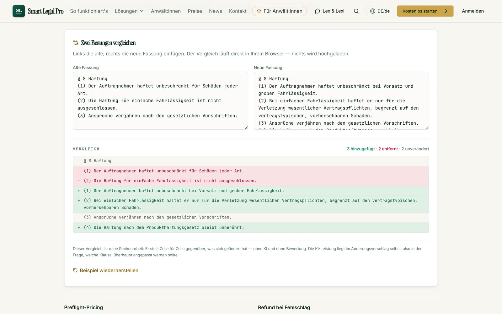
Task: Expand the Lösungen dropdown chevron
Action: [x=142, y=11]
